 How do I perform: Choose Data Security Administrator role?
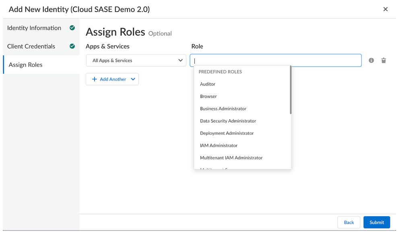[x=228, y=121]
